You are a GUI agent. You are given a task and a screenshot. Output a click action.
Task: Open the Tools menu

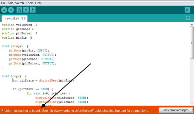(x=30, y=3)
